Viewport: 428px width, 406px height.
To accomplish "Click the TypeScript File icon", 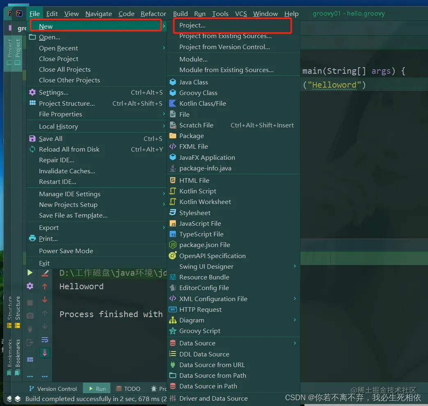I will click(x=172, y=234).
